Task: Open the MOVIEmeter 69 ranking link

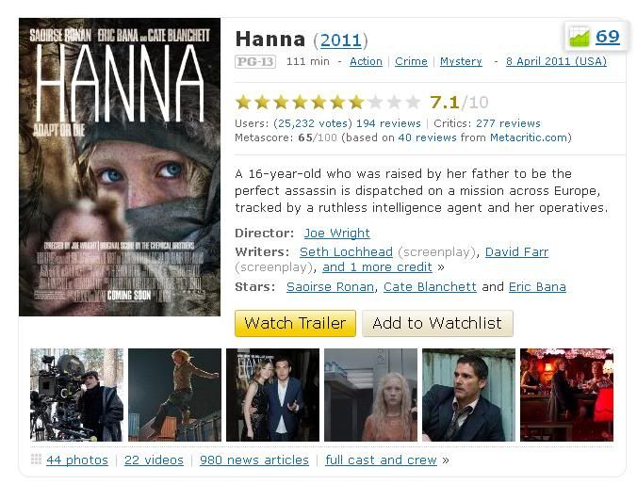Action: point(608,37)
